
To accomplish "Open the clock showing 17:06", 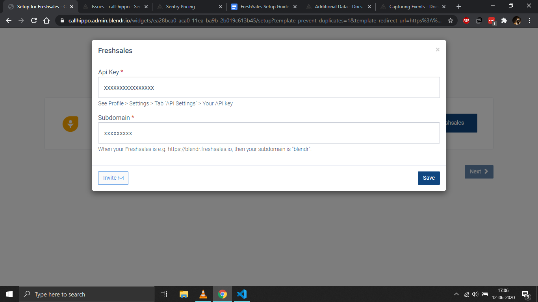I will click(x=503, y=294).
